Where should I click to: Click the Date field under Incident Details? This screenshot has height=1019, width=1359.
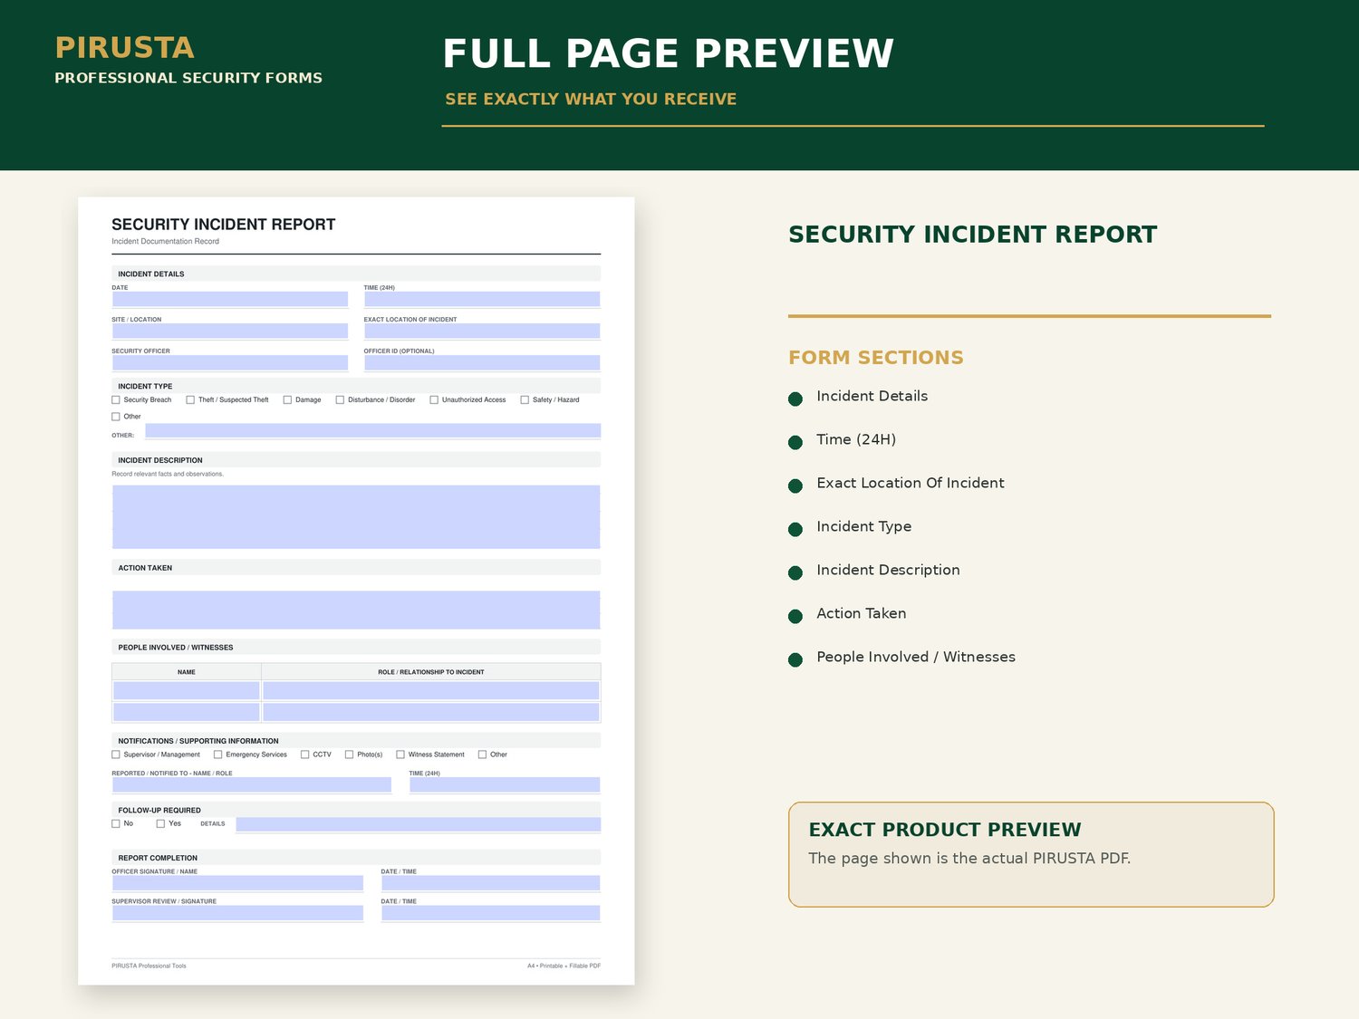[x=230, y=299]
